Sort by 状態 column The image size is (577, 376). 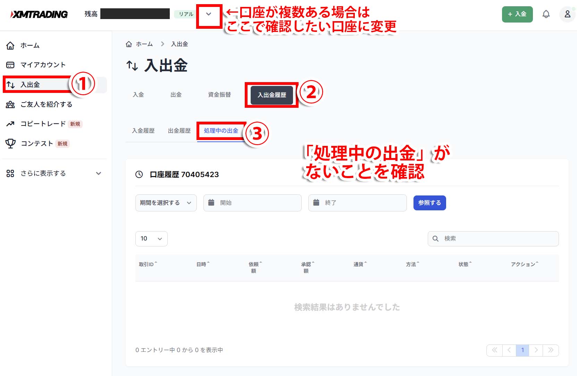[465, 264]
